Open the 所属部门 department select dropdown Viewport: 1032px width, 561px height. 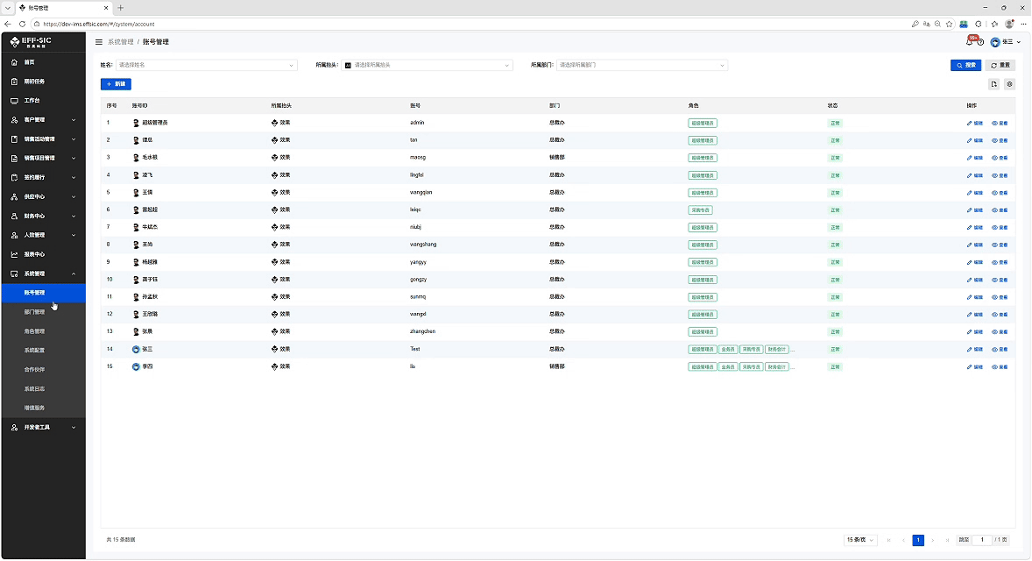pos(641,65)
